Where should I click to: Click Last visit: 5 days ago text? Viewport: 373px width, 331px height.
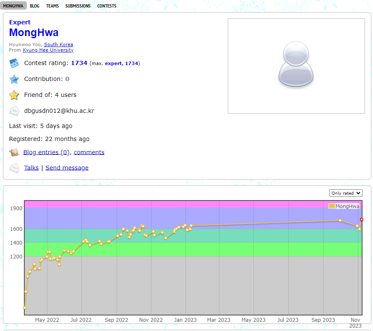click(x=41, y=126)
